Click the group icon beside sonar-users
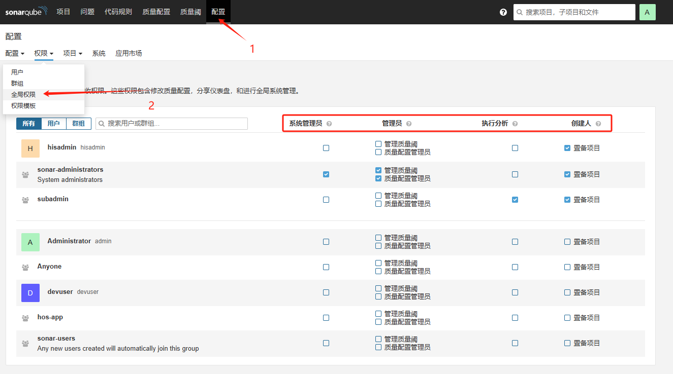This screenshot has width=673, height=374. pyautogui.click(x=25, y=344)
